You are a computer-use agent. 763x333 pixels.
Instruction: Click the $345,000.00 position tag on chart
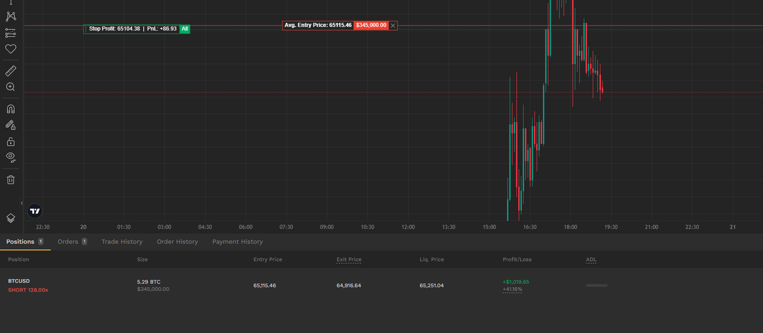(x=371, y=25)
